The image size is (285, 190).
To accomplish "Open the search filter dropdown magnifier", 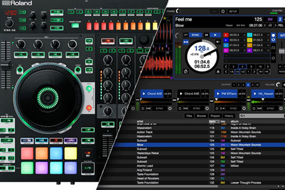I will pyautogui.click(x=242, y=116).
